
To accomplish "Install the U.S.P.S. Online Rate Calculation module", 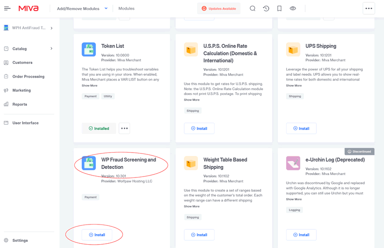I will click(199, 128).
